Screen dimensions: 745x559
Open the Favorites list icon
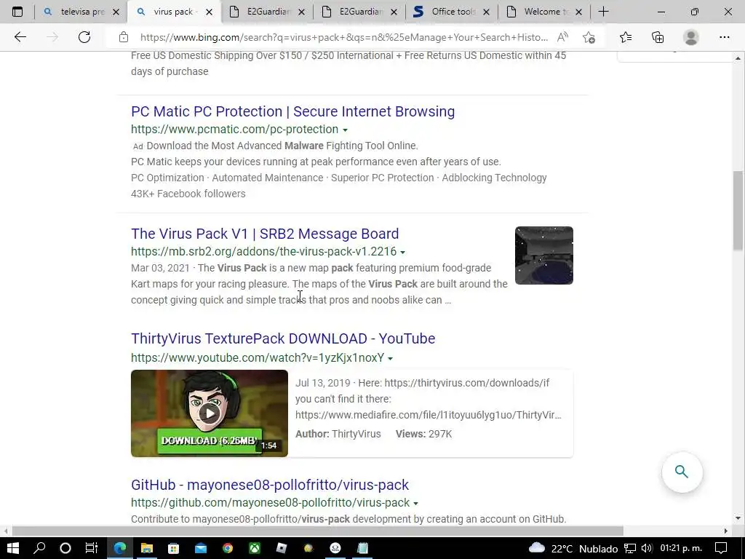626,37
